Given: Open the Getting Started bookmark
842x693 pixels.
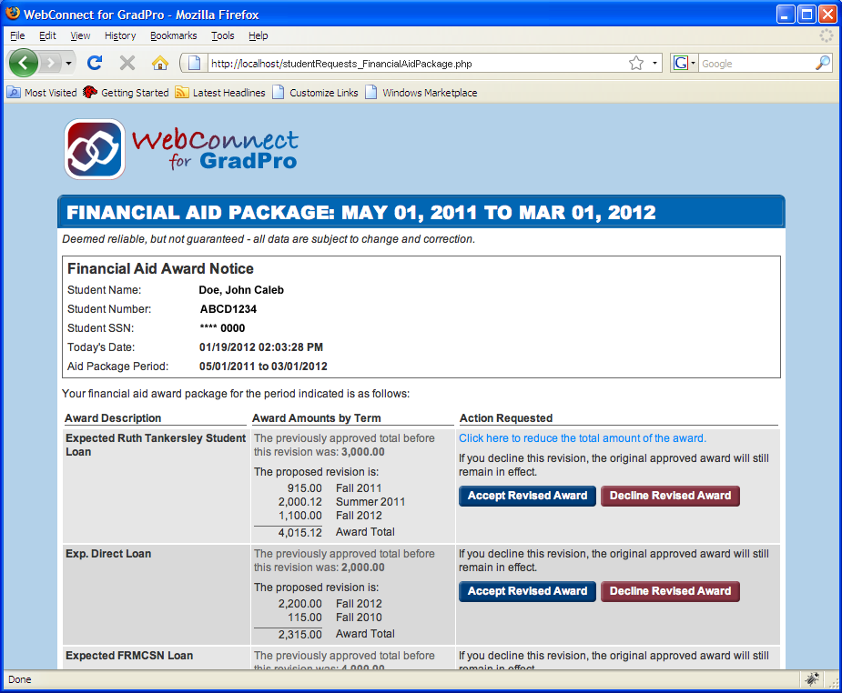Looking at the screenshot, I should click(x=126, y=92).
